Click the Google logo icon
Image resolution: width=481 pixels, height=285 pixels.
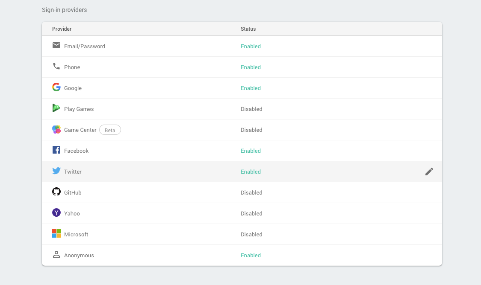click(x=56, y=87)
